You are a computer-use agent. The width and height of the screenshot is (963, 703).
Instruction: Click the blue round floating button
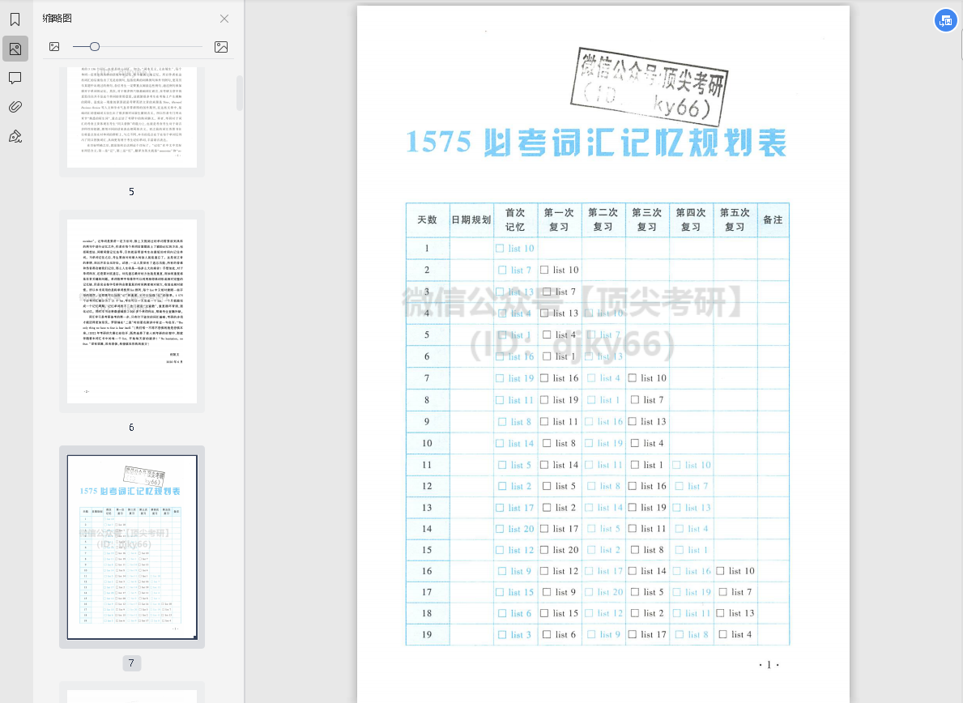pos(946,21)
